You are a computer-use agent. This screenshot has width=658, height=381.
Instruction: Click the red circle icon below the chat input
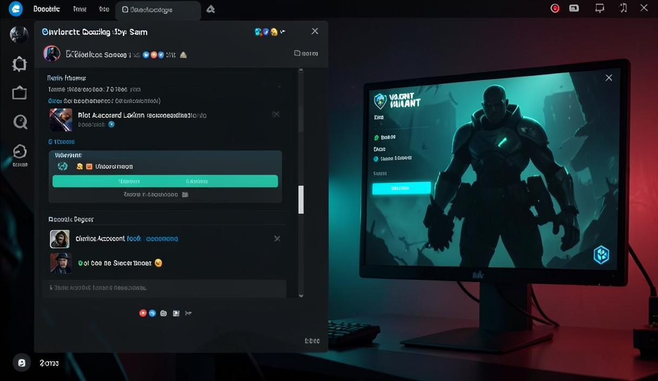coord(143,313)
